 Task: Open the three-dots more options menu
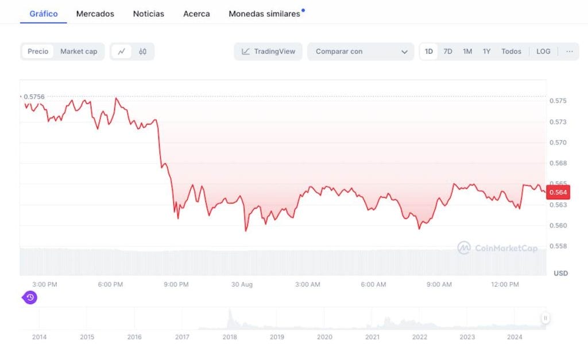point(569,52)
